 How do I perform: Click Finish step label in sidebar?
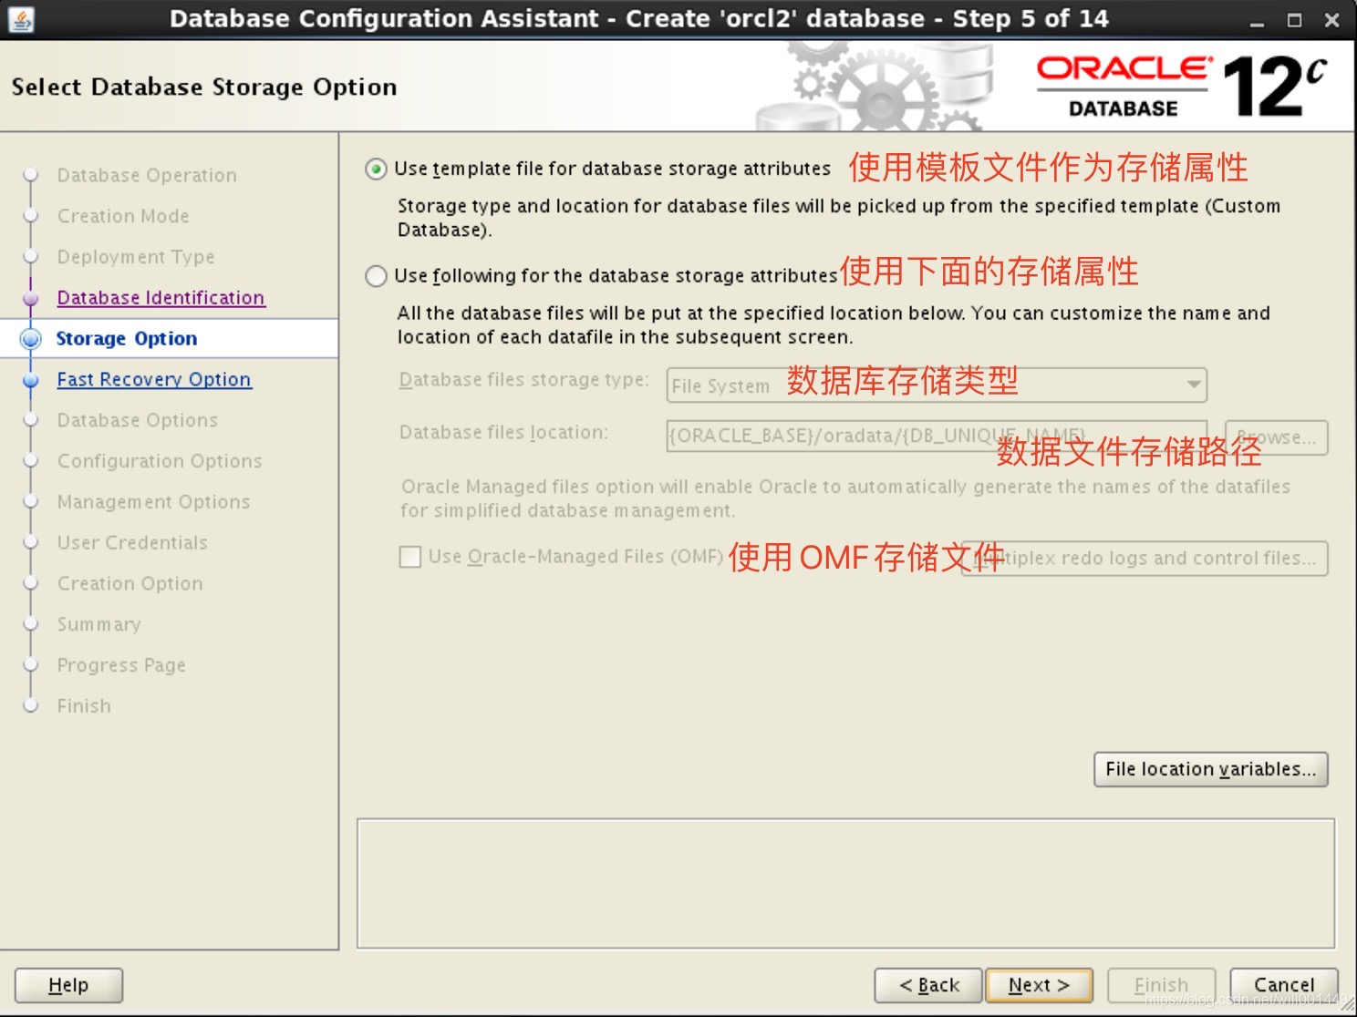click(84, 706)
